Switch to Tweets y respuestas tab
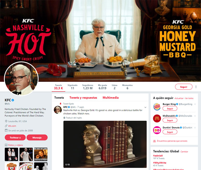Image resolution: width=201 pixels, height=170 pixels. [83, 98]
